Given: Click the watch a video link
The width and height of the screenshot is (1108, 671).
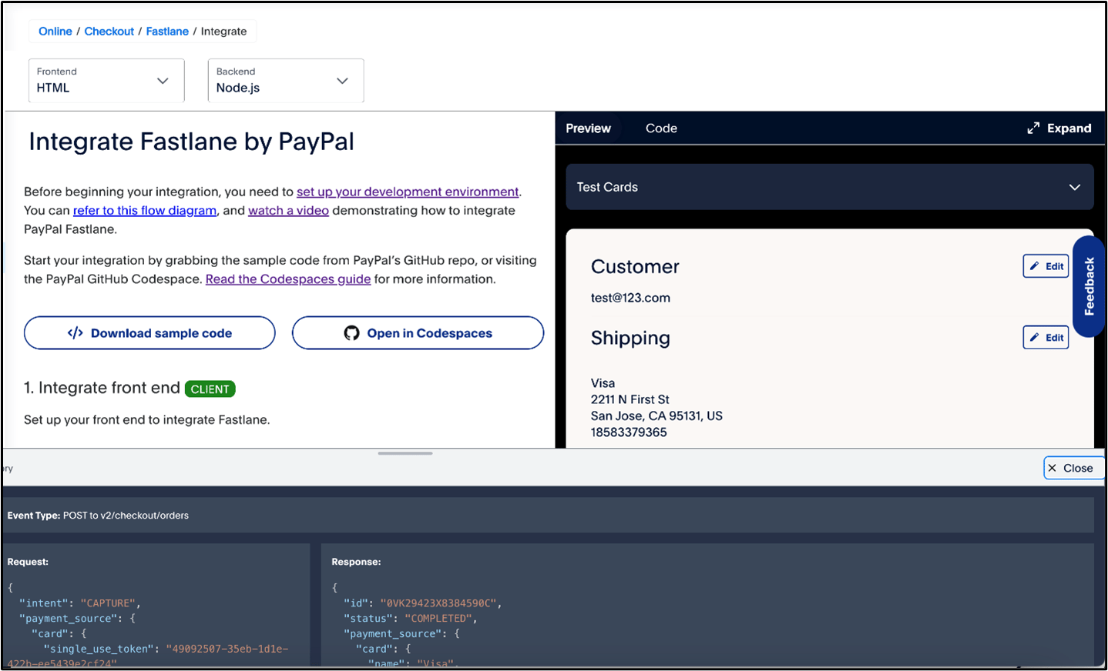Looking at the screenshot, I should pos(288,211).
